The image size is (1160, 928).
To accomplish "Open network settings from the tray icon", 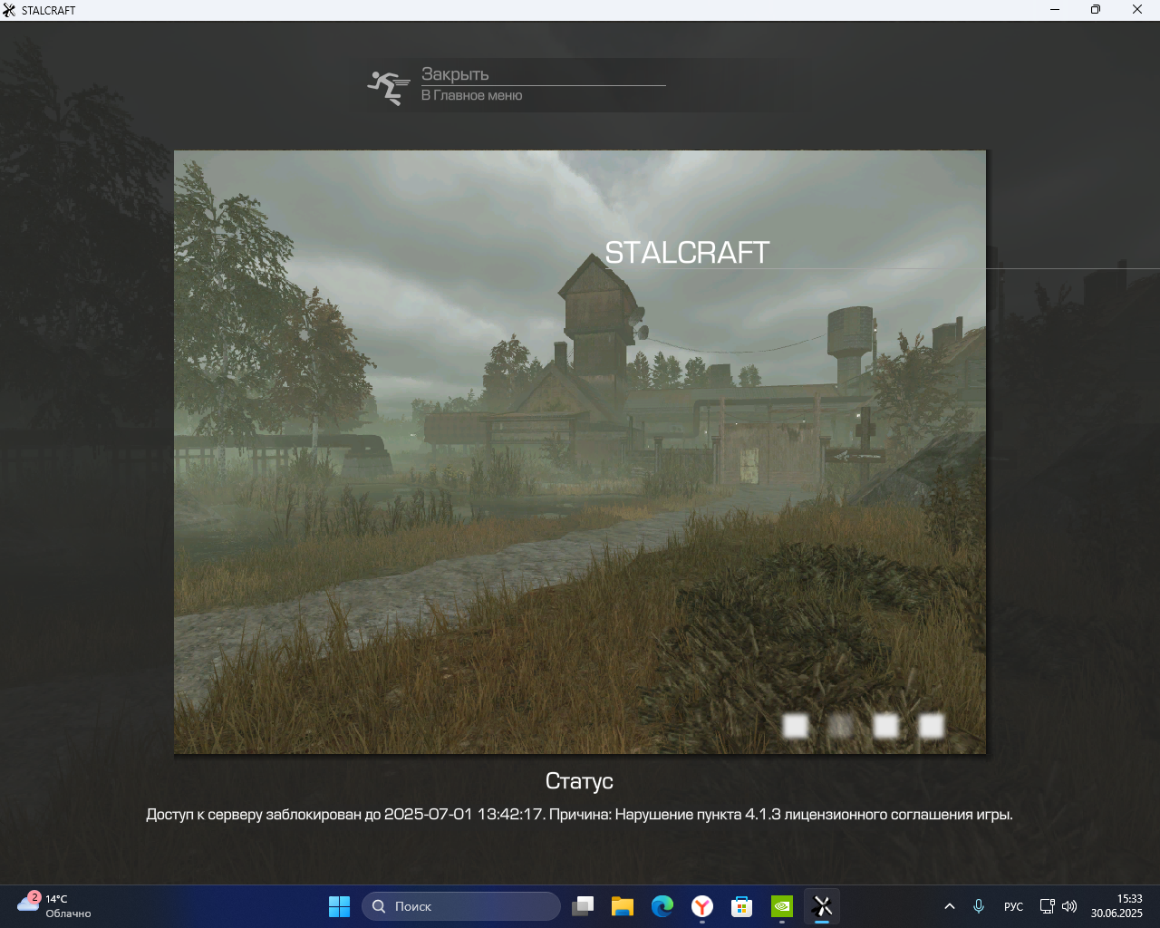I will (1047, 906).
